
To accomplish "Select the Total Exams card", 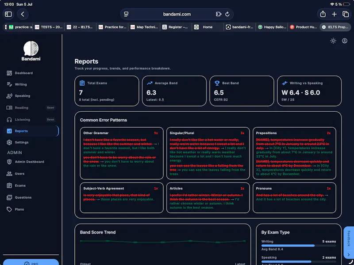I will 107,91.
